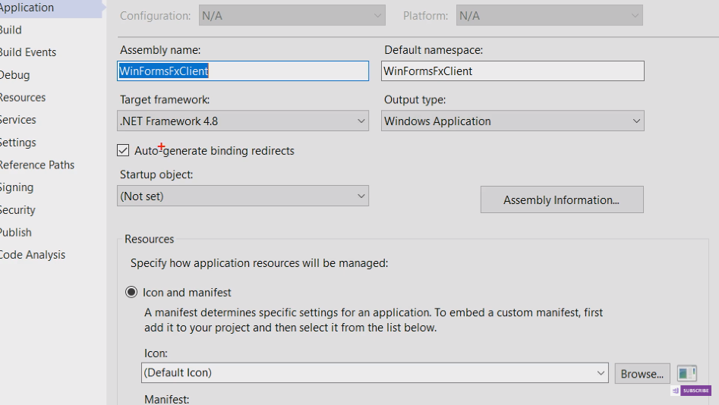Click the Default namespace input field

click(512, 71)
